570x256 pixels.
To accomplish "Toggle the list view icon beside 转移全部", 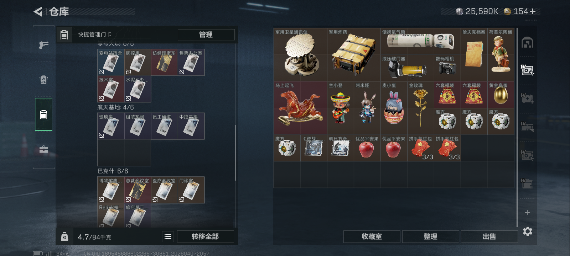I will tap(168, 236).
